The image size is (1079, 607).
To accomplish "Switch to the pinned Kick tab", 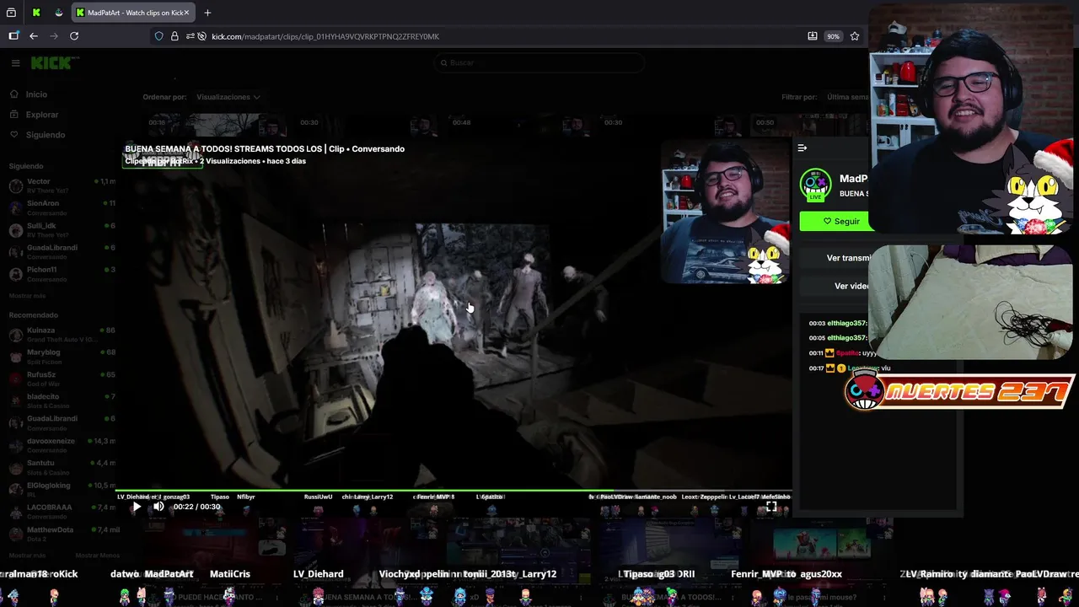I will [x=36, y=13].
